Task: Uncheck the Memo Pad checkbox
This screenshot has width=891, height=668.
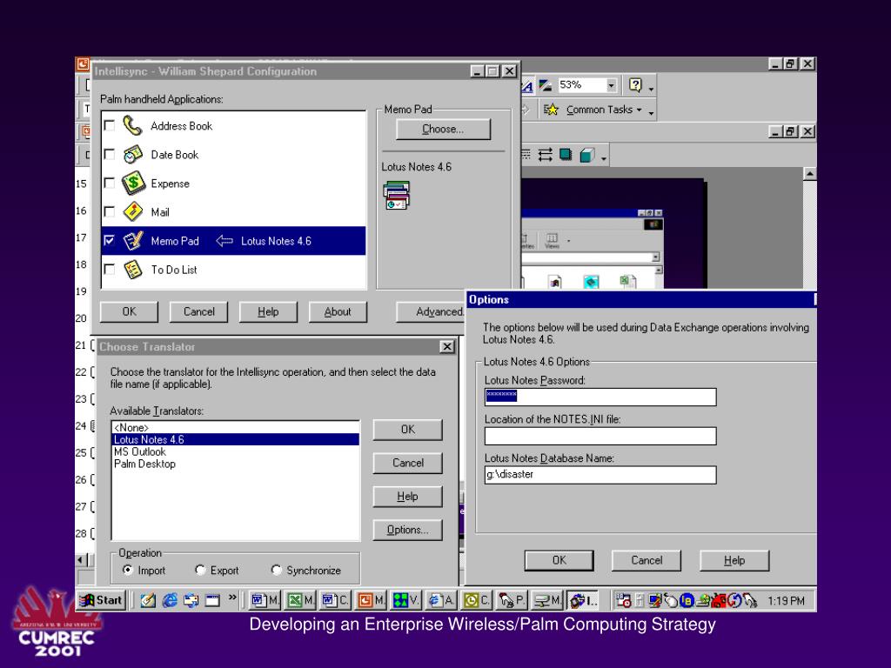Action: (x=110, y=241)
